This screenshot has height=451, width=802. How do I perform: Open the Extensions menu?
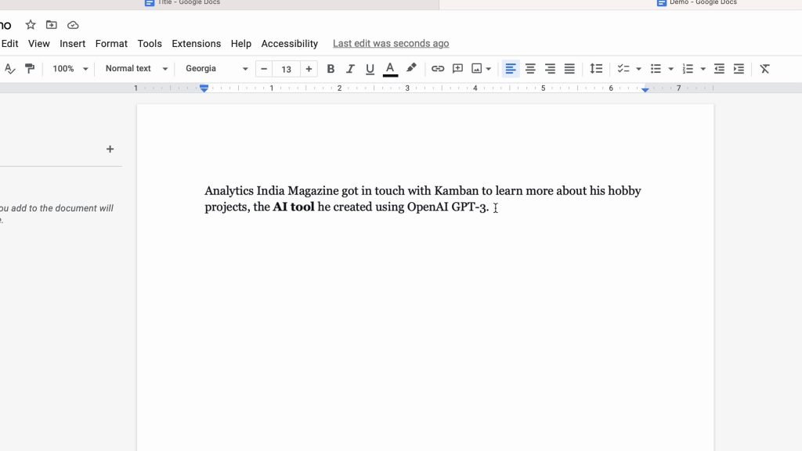pyautogui.click(x=196, y=44)
